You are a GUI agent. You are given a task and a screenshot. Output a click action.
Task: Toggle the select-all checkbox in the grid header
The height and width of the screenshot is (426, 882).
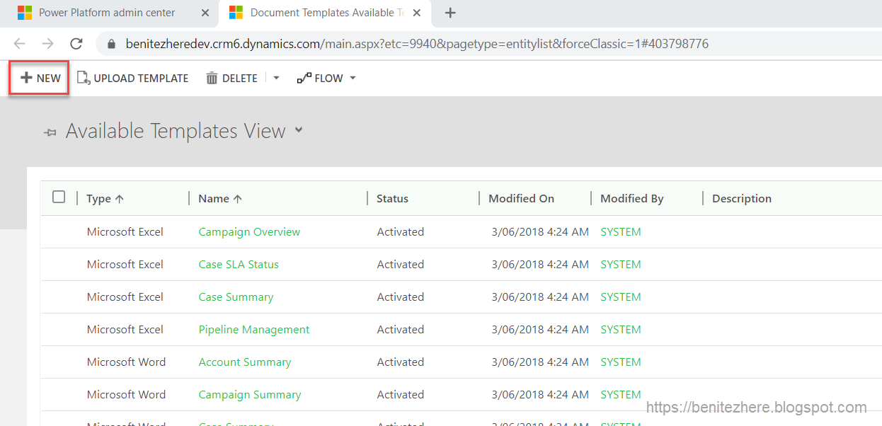click(59, 197)
